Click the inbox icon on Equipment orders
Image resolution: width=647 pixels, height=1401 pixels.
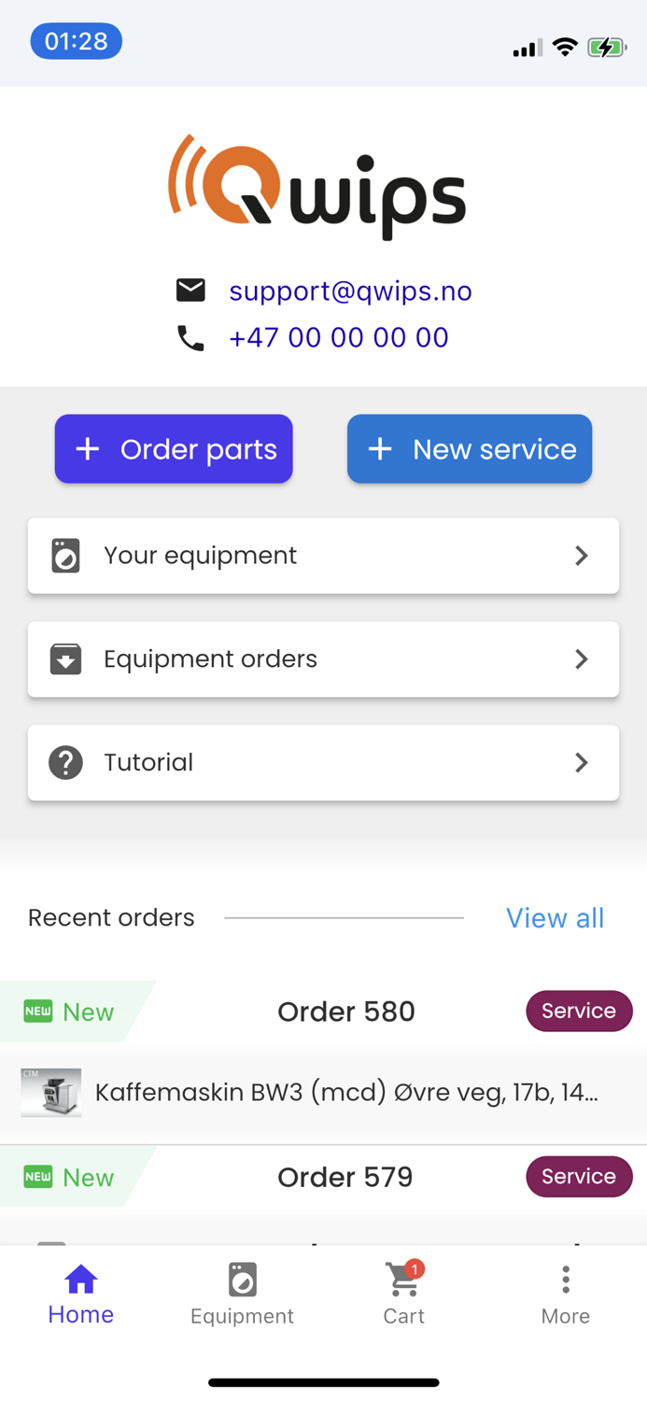pyautogui.click(x=65, y=658)
